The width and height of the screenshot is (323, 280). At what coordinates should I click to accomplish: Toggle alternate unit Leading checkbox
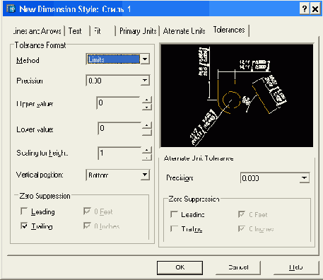[x=174, y=214]
